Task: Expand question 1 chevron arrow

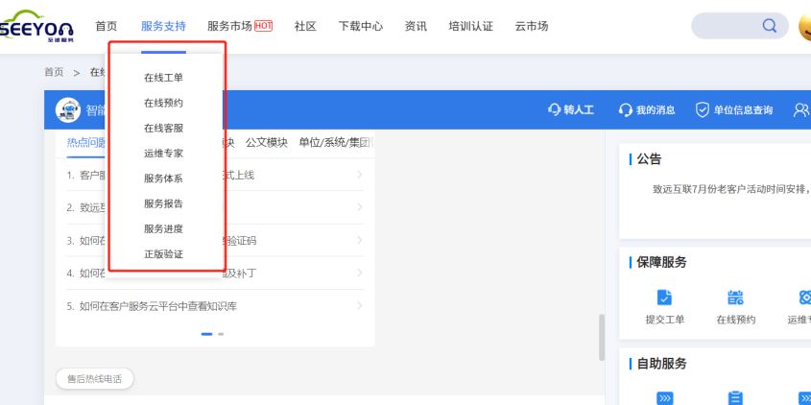Action: click(359, 175)
